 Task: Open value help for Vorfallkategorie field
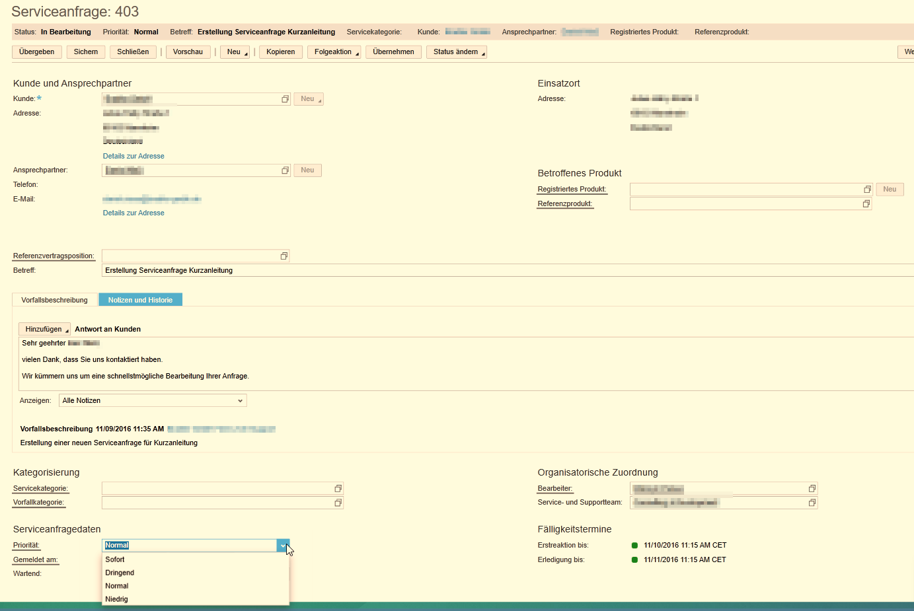coord(338,503)
